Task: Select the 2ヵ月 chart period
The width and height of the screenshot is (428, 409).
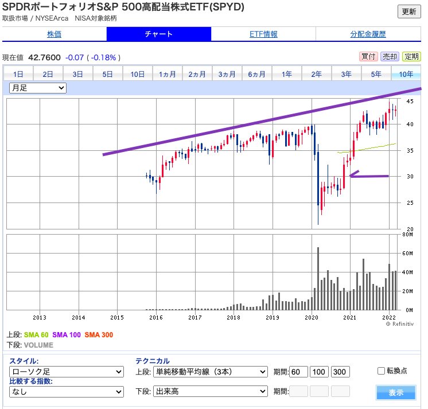Action: [197, 73]
